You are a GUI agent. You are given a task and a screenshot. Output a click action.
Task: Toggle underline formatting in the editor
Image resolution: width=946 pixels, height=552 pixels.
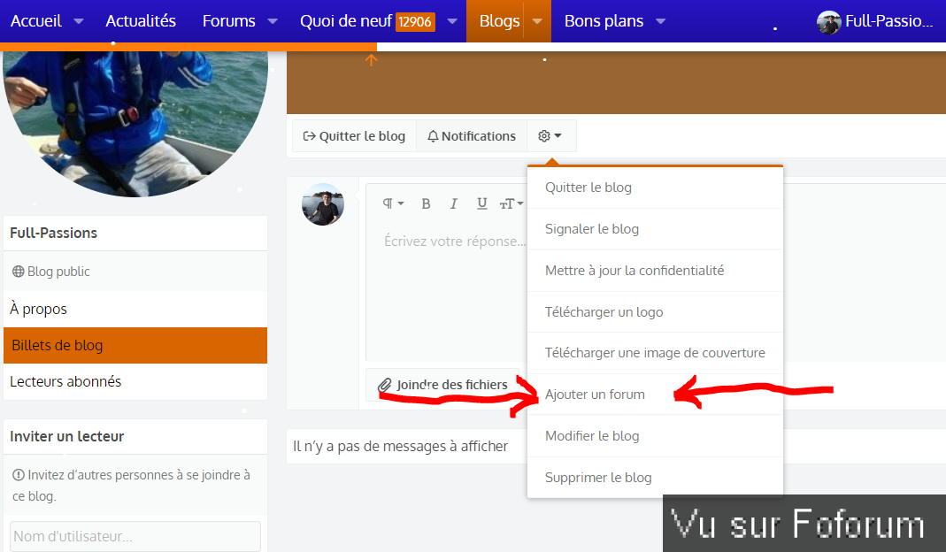[x=481, y=203]
